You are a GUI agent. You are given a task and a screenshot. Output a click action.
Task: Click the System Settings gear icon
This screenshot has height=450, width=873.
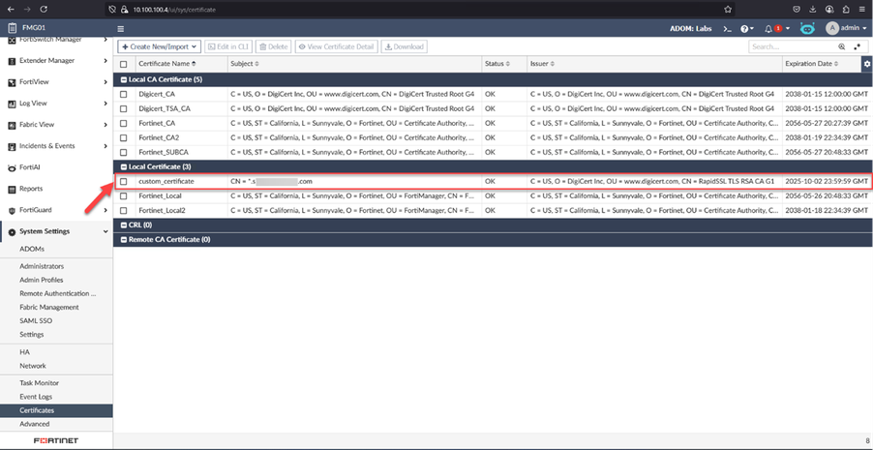point(12,231)
